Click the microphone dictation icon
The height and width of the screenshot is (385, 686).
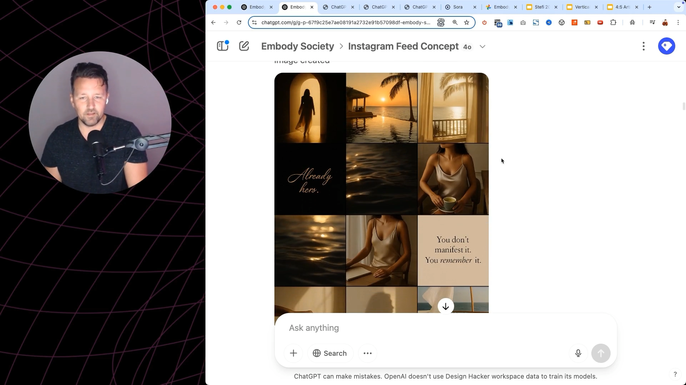pyautogui.click(x=578, y=353)
